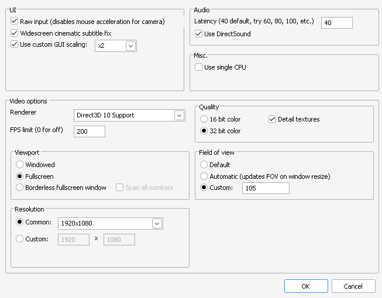Select 32 bit color option

pyautogui.click(x=204, y=131)
